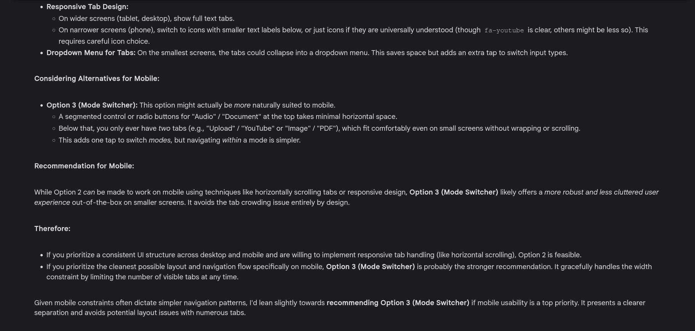Screen dimensions: 695x331
Task: Click the bullet stating "Option 2 is feasible"
Action: tap(314, 255)
